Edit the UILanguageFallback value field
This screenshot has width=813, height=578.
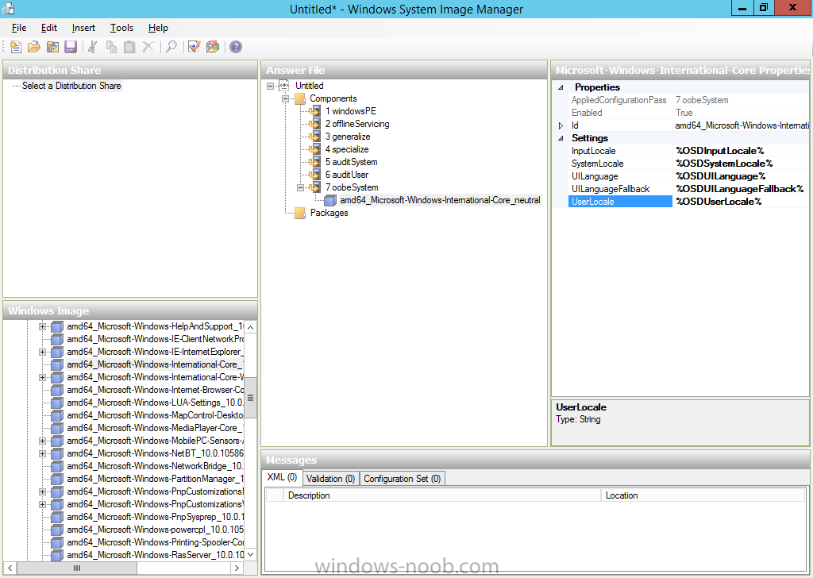click(742, 189)
